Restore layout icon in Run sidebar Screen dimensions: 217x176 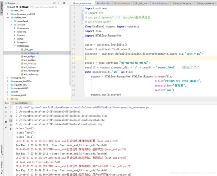point(6,122)
